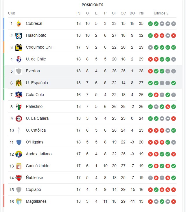Select the Audax Italiano crest icon
The image size is (186, 212).
tap(19, 154)
